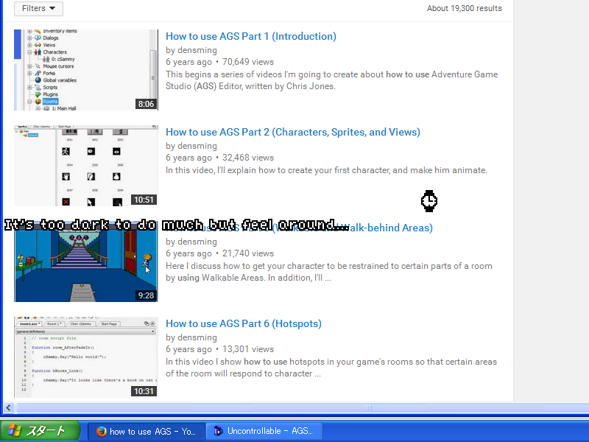
Task: Visit densming channel under the Part 1 video
Action: (x=197, y=50)
